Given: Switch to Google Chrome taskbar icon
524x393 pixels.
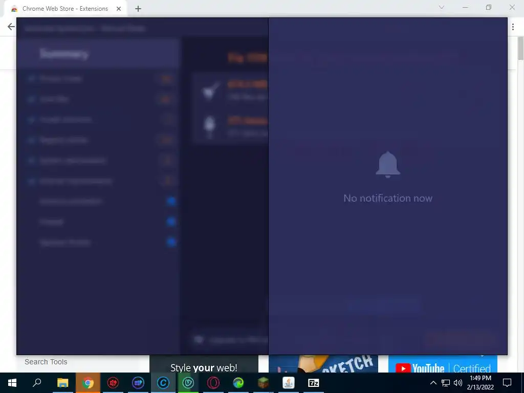Looking at the screenshot, I should point(88,383).
